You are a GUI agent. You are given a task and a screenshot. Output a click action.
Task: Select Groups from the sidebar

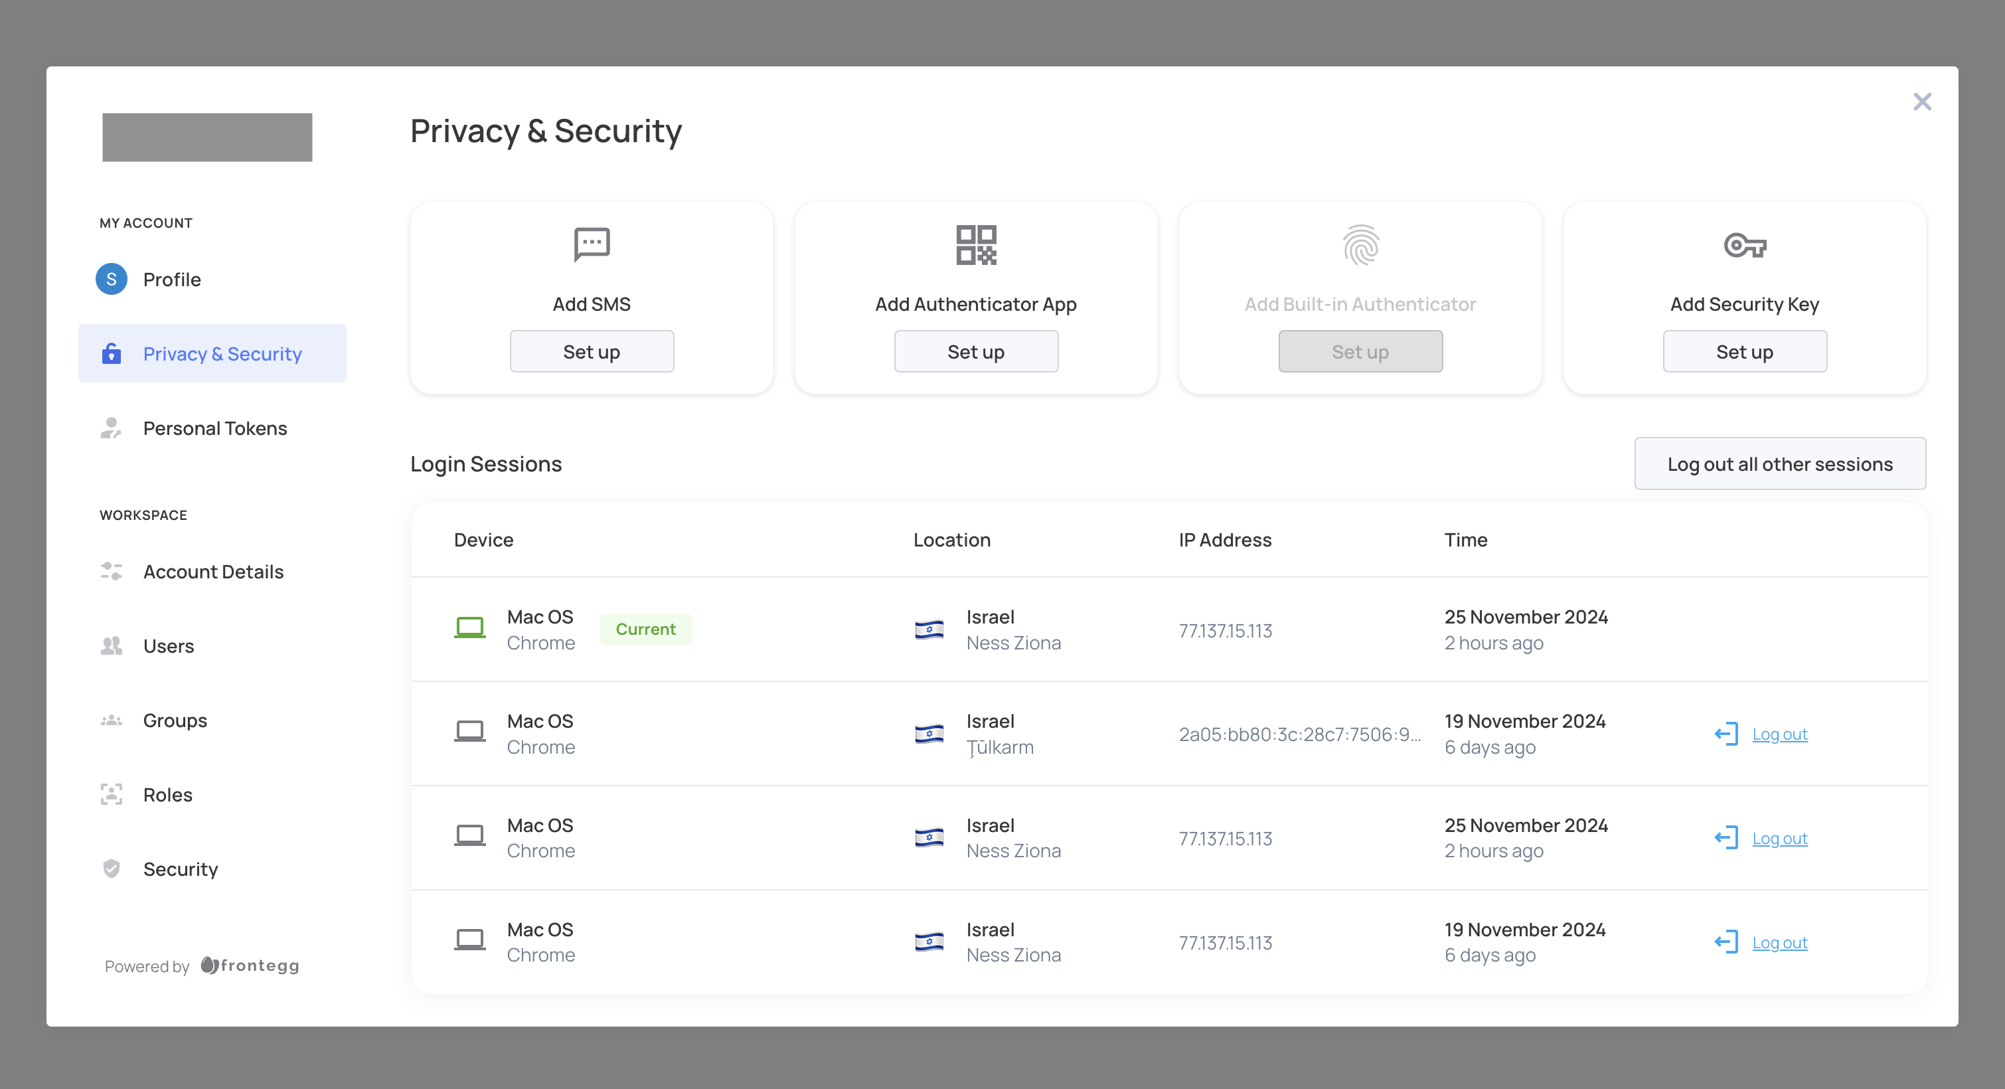coord(175,720)
